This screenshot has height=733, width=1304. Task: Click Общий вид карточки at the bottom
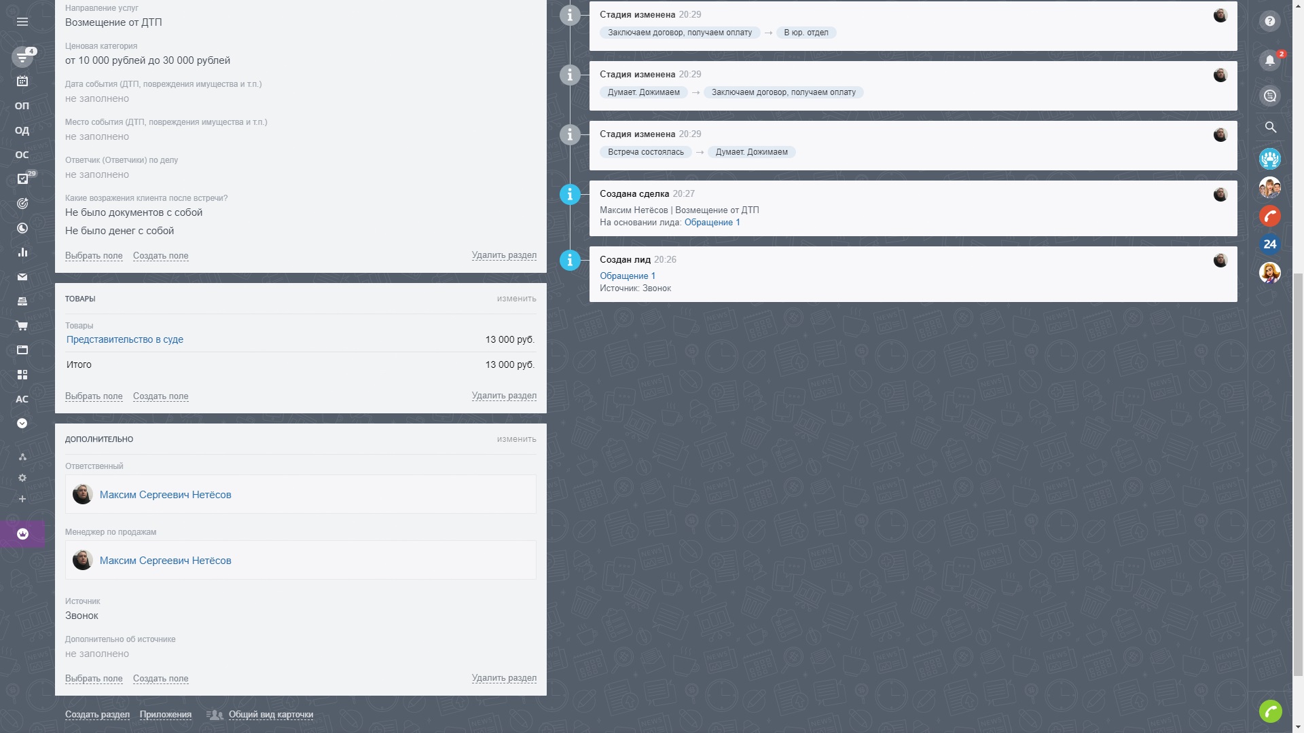click(270, 715)
